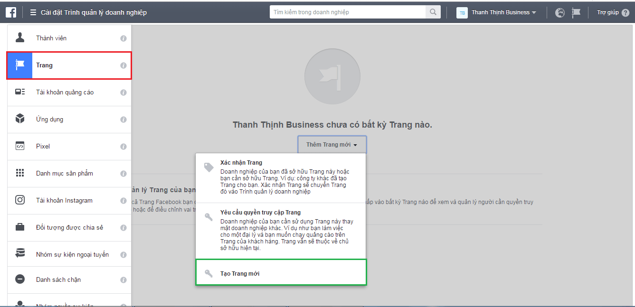The image size is (635, 307).
Task: Focus the Tìm kiếm trong doanh nghiệp field
Action: point(348,12)
